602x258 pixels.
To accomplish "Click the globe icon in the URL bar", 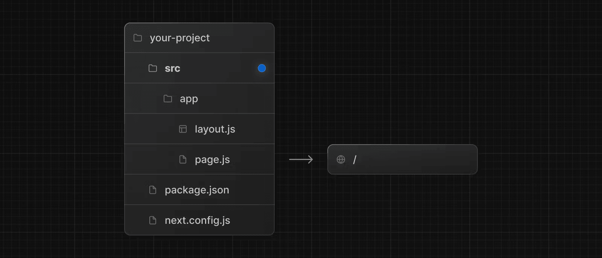I will 341,160.
